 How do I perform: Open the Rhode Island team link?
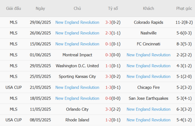click(x=77, y=120)
